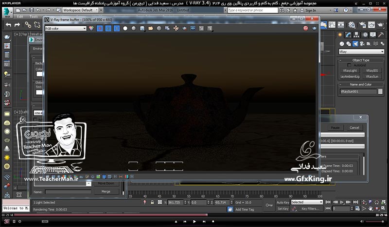The width and height of the screenshot is (389, 227).
Task: Enable the AutoGrid checkbox
Action: tap(349, 65)
